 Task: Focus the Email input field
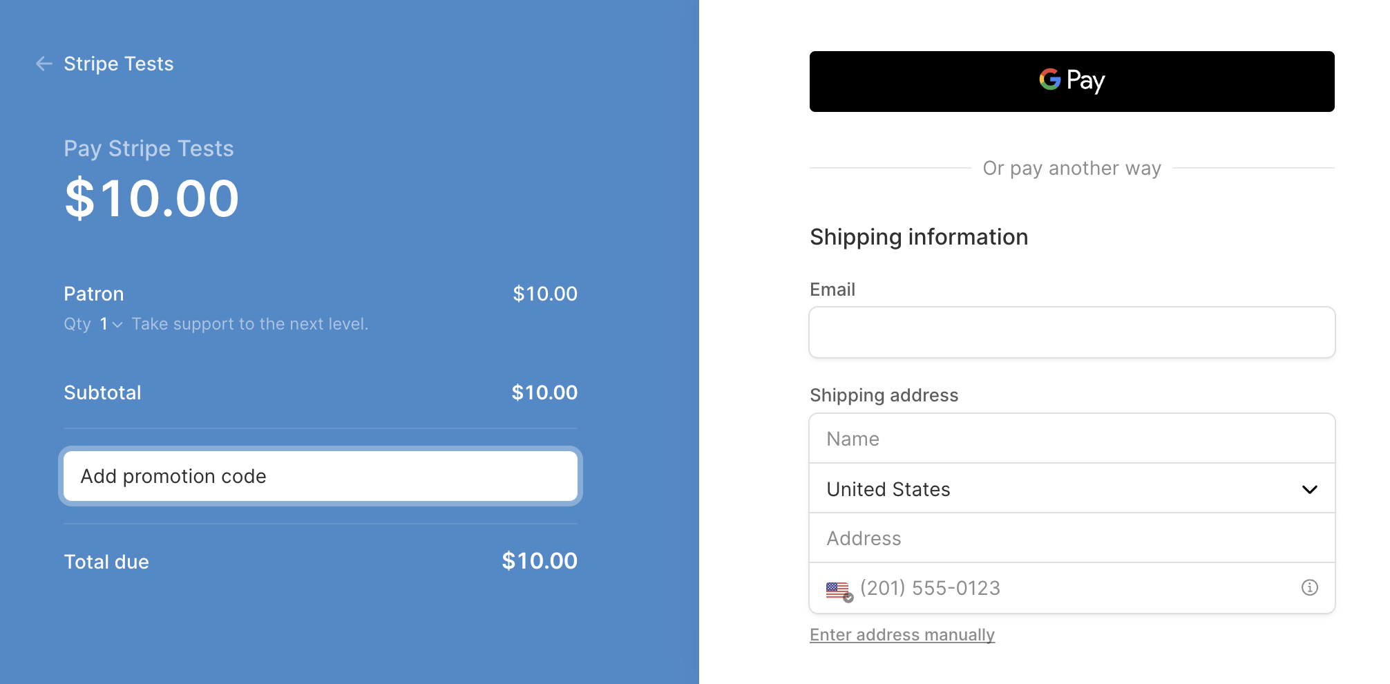1072,332
